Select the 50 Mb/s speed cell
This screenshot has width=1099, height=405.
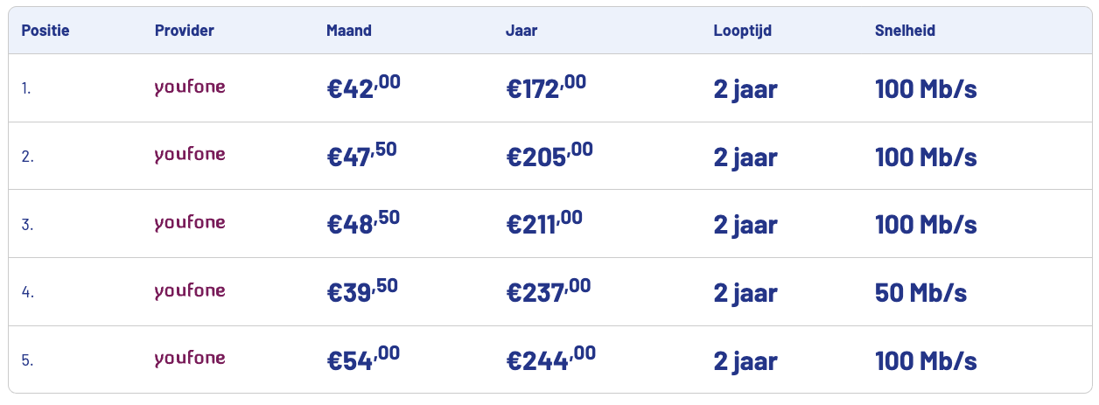(x=920, y=292)
